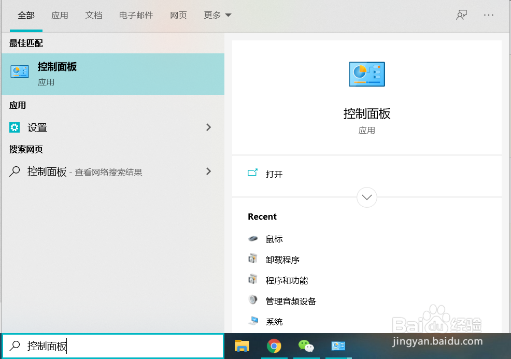Screen dimensions: 511x359
Task: Click speaker icon beside 管理音频设备
Action: [x=253, y=300]
